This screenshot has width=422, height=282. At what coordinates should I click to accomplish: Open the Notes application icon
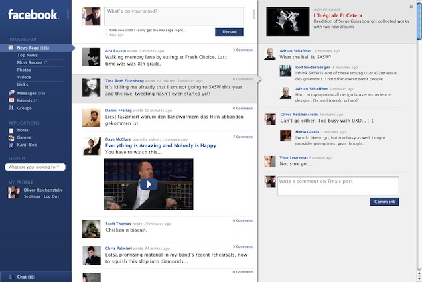coord(11,131)
